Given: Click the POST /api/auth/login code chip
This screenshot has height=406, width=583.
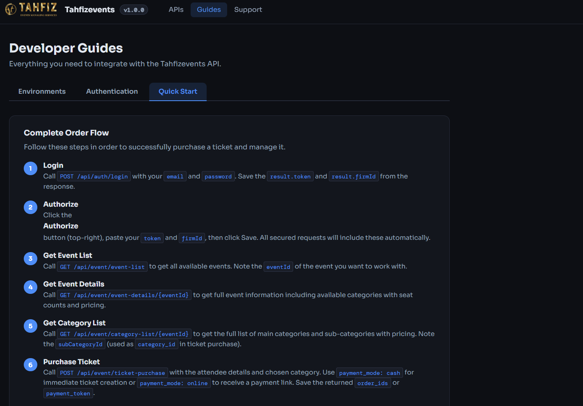Looking at the screenshot, I should tap(94, 176).
